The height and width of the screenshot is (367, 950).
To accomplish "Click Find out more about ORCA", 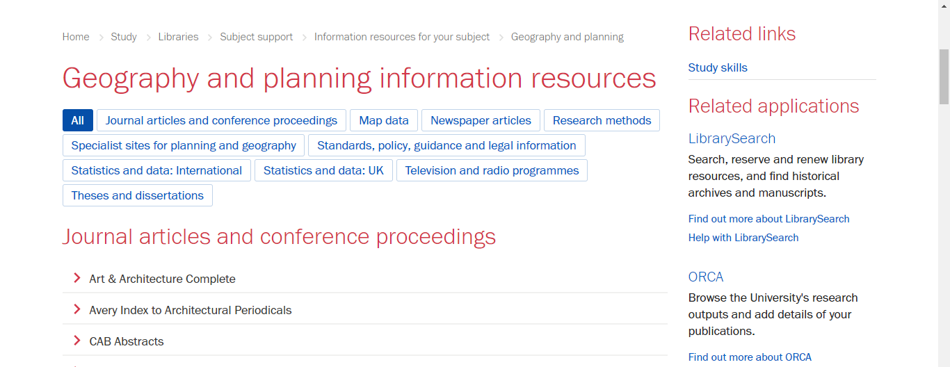I will click(x=750, y=357).
